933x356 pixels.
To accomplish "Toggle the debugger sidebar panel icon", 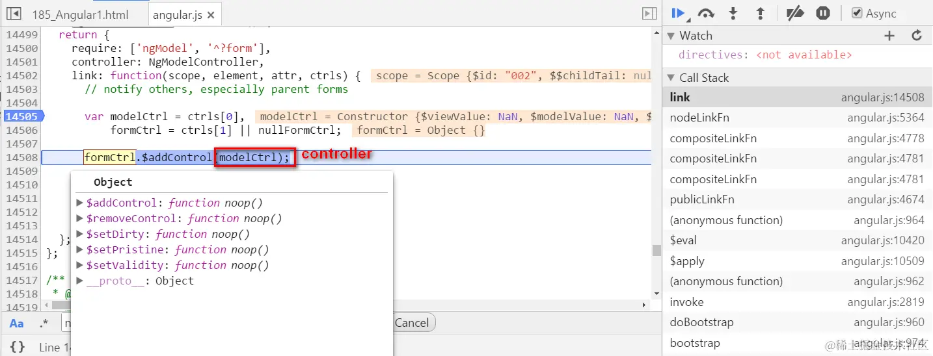I will (x=649, y=14).
